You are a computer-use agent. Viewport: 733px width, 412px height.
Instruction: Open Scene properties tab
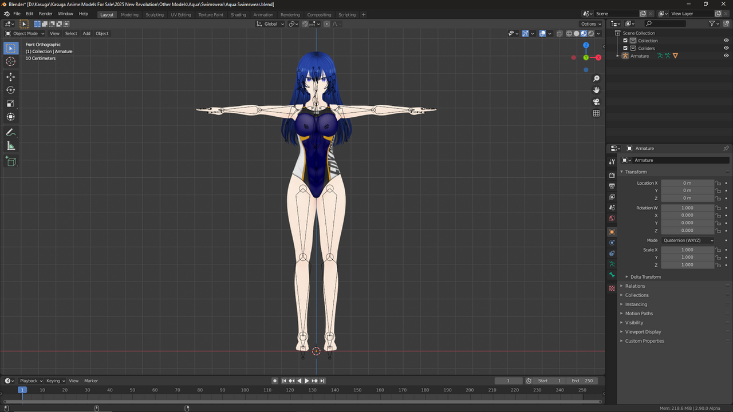[612, 207]
